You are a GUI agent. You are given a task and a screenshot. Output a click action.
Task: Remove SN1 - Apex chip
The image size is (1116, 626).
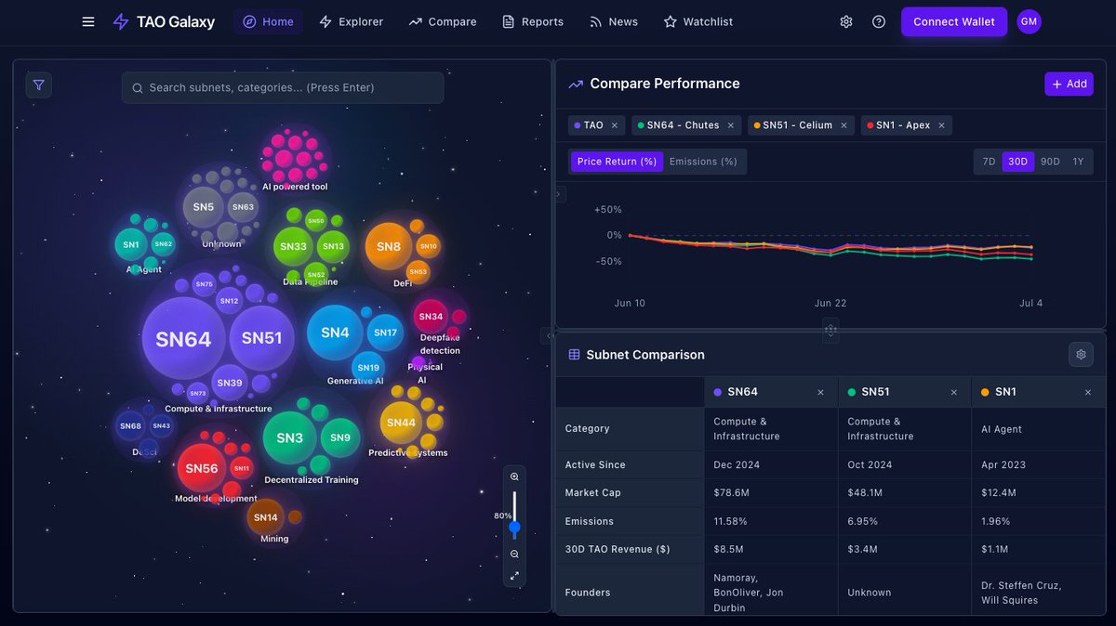(x=941, y=125)
